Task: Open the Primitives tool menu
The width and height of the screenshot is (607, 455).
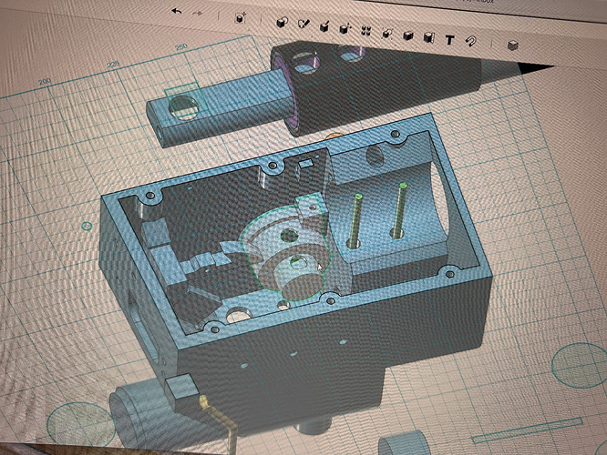Action: coord(283,23)
